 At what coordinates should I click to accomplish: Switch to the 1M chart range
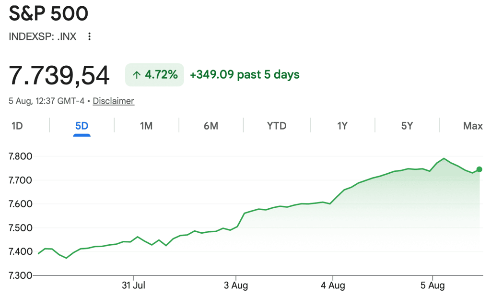pyautogui.click(x=146, y=126)
